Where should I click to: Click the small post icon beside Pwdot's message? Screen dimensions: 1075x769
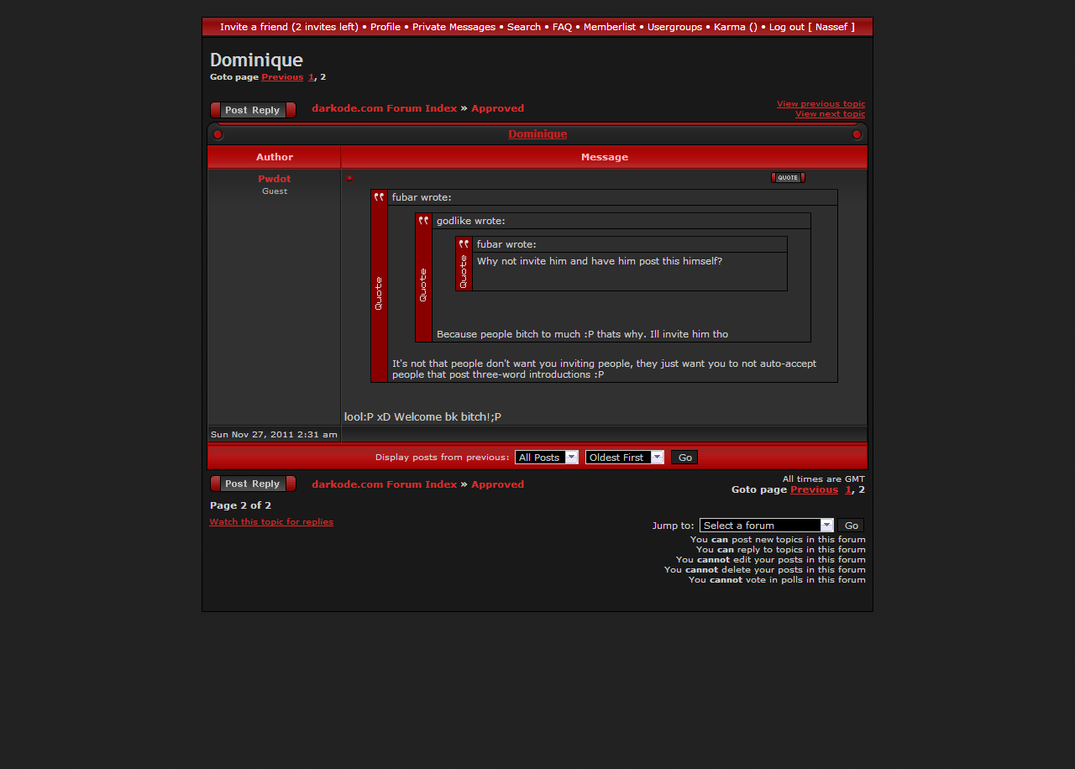349,178
